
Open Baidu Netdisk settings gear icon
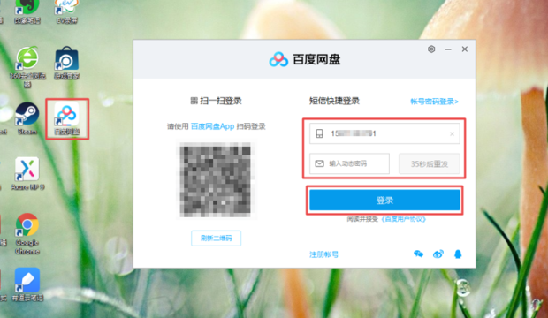click(x=431, y=49)
